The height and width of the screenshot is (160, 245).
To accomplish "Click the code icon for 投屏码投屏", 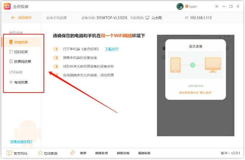I will click(x=11, y=61).
